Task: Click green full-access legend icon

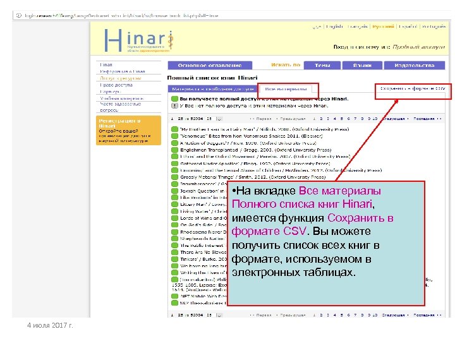Action: pos(174,99)
